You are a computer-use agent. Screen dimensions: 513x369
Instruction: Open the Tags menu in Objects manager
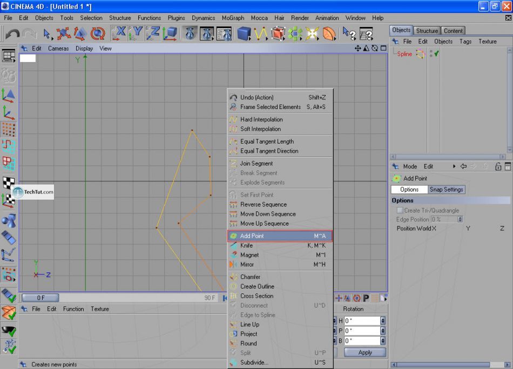(x=465, y=42)
